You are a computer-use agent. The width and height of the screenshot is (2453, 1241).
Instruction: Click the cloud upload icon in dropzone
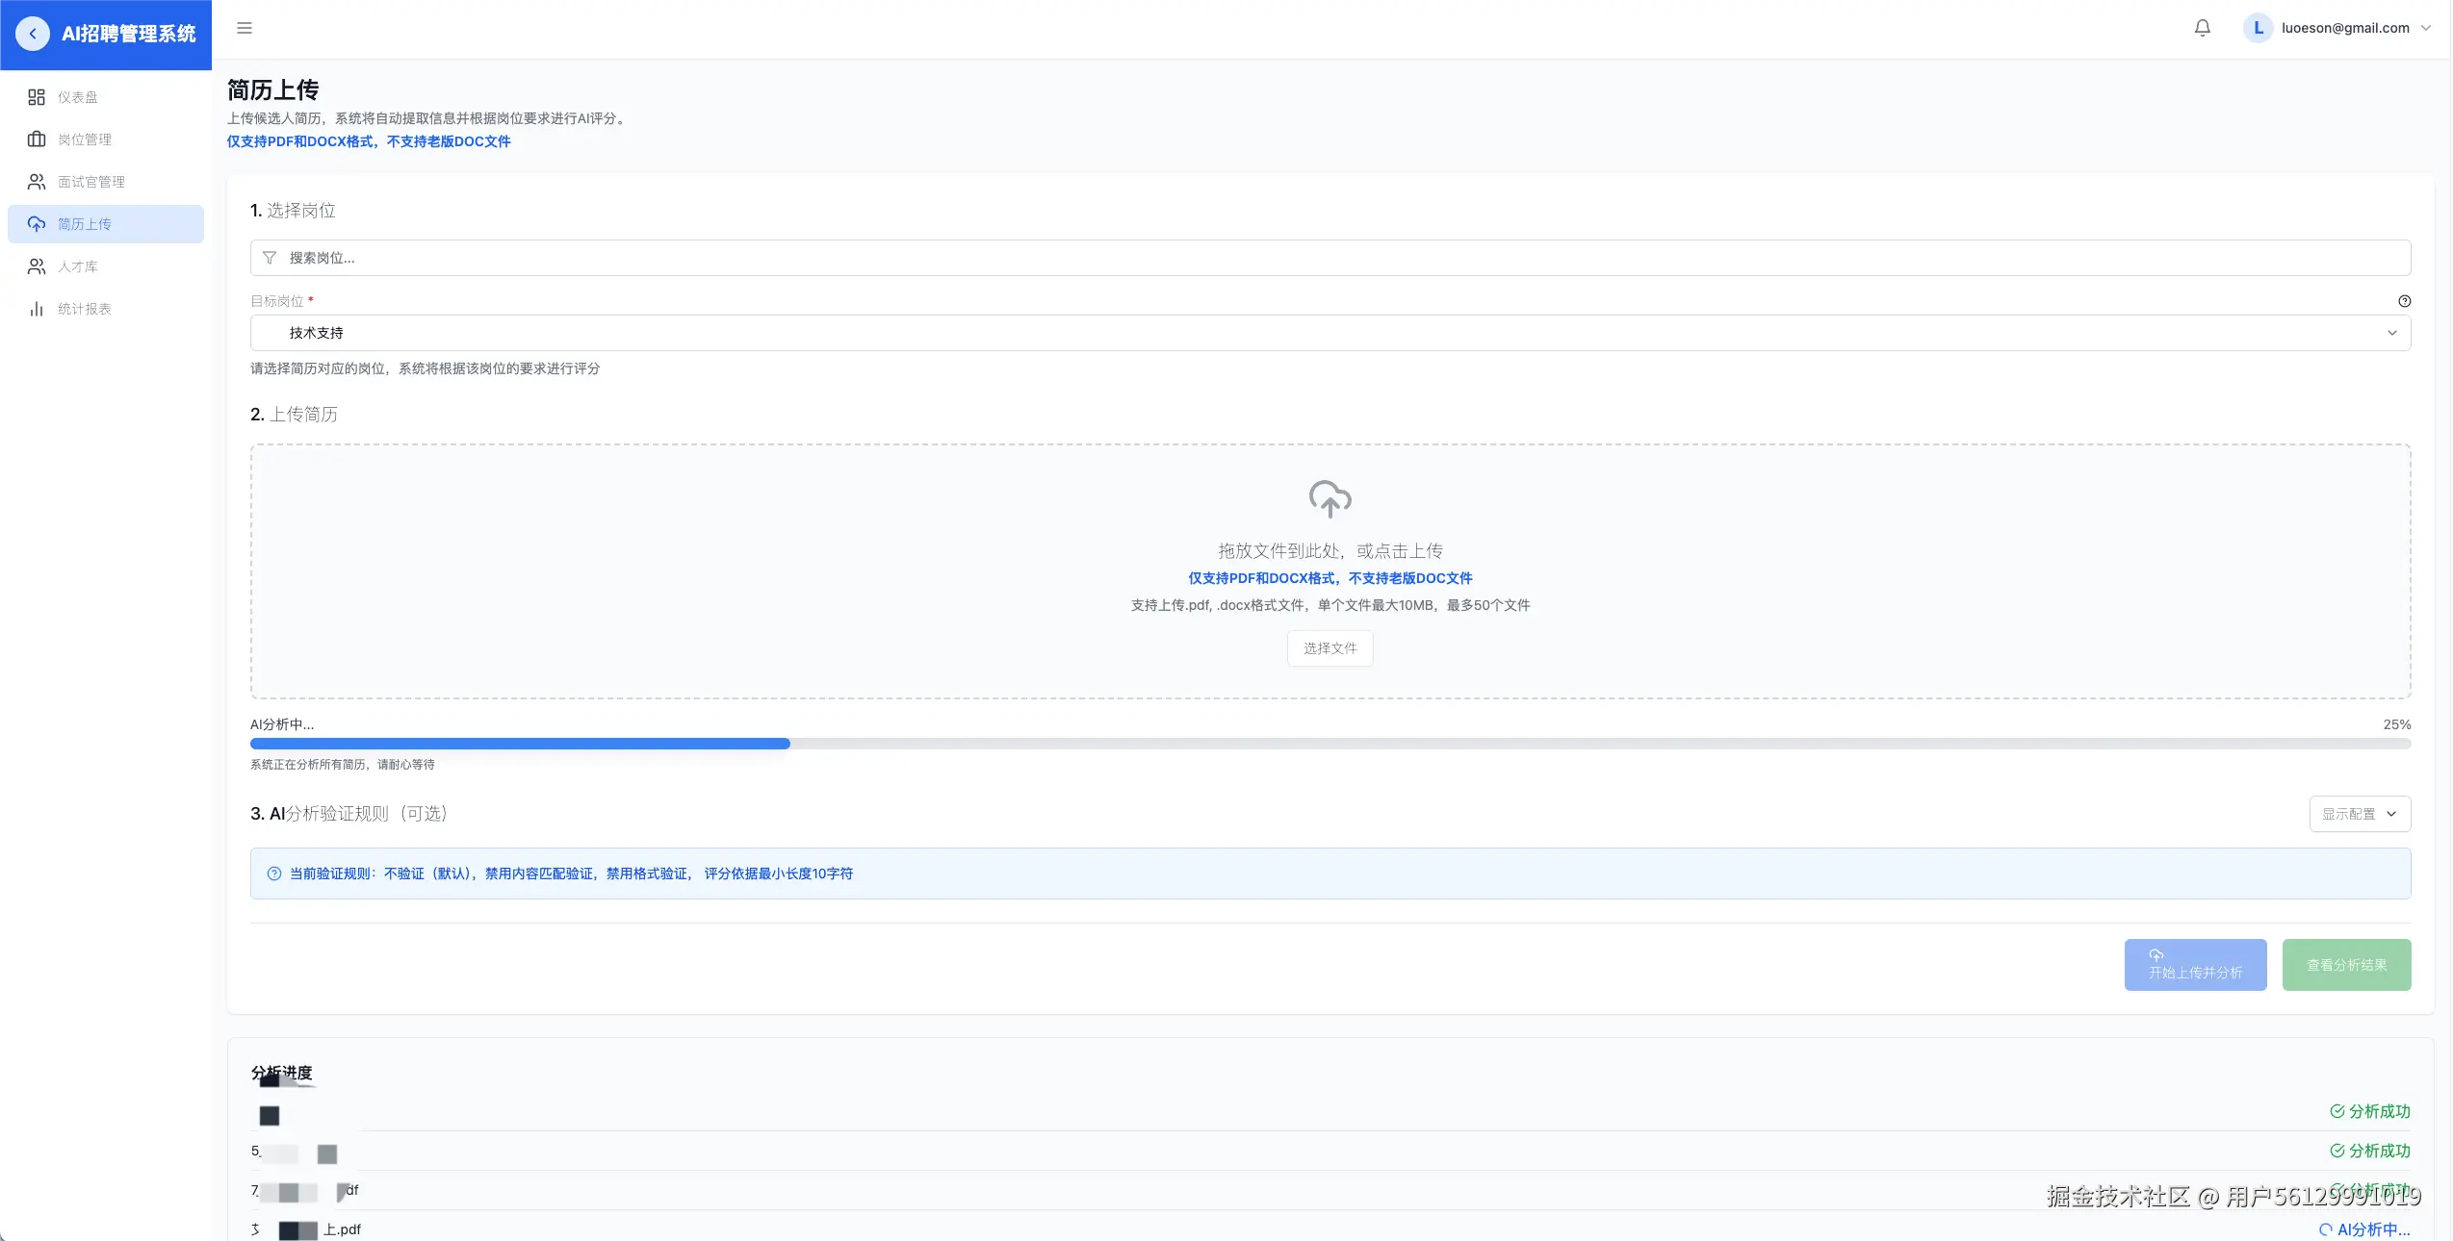point(1330,498)
